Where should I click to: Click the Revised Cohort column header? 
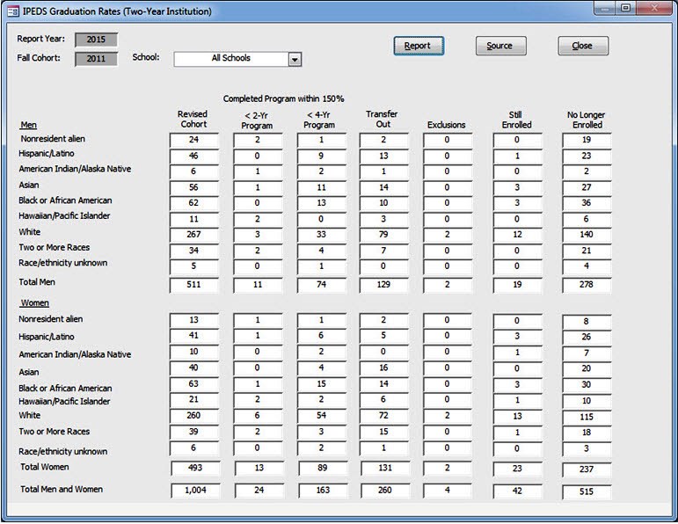click(x=193, y=120)
